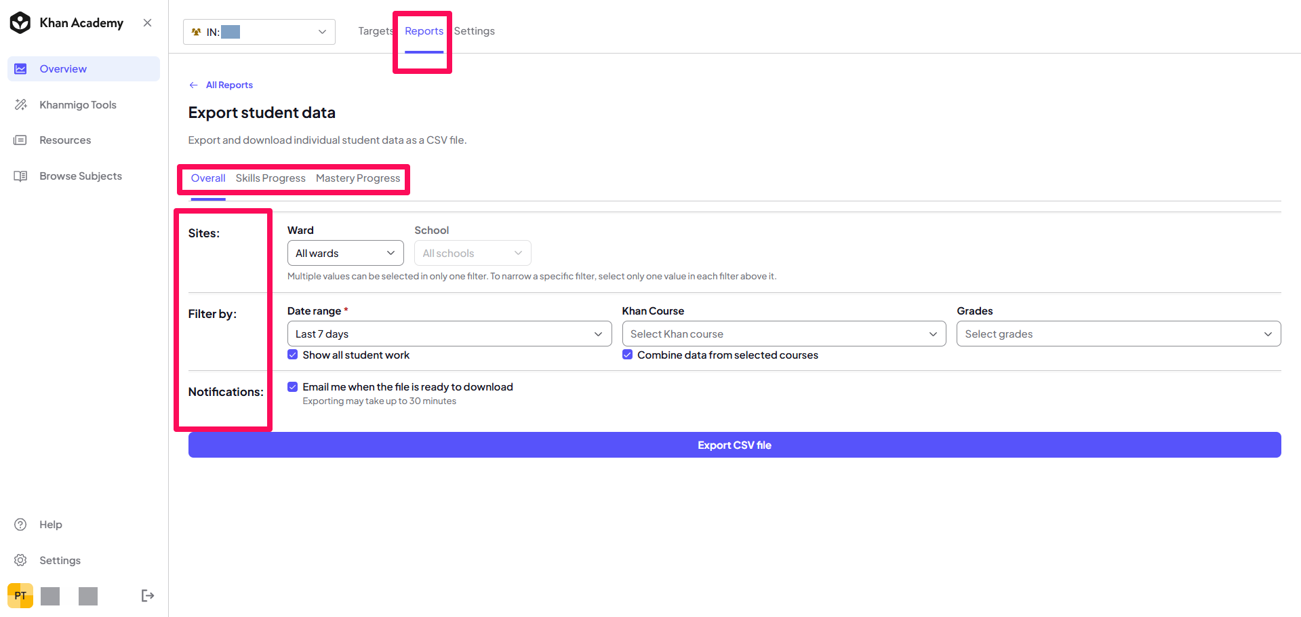Click the sign out icon
The image size is (1301, 617).
point(148,596)
